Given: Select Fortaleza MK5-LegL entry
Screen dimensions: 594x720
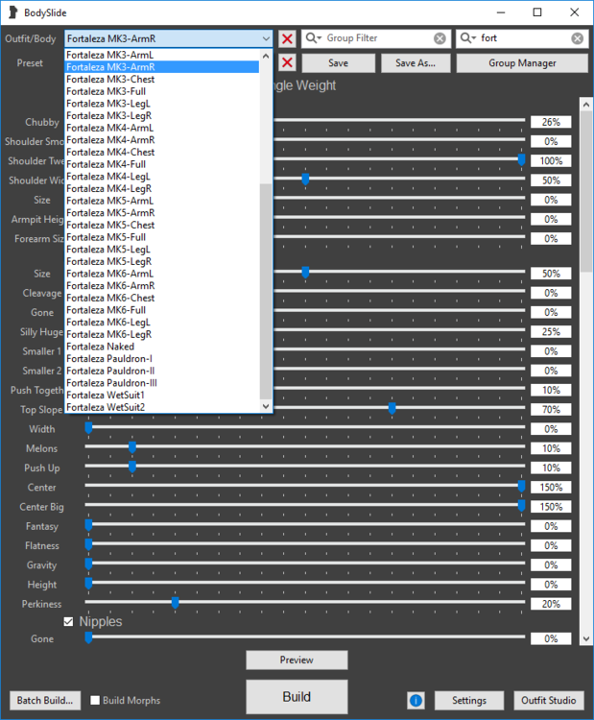Looking at the screenshot, I should [x=162, y=250].
